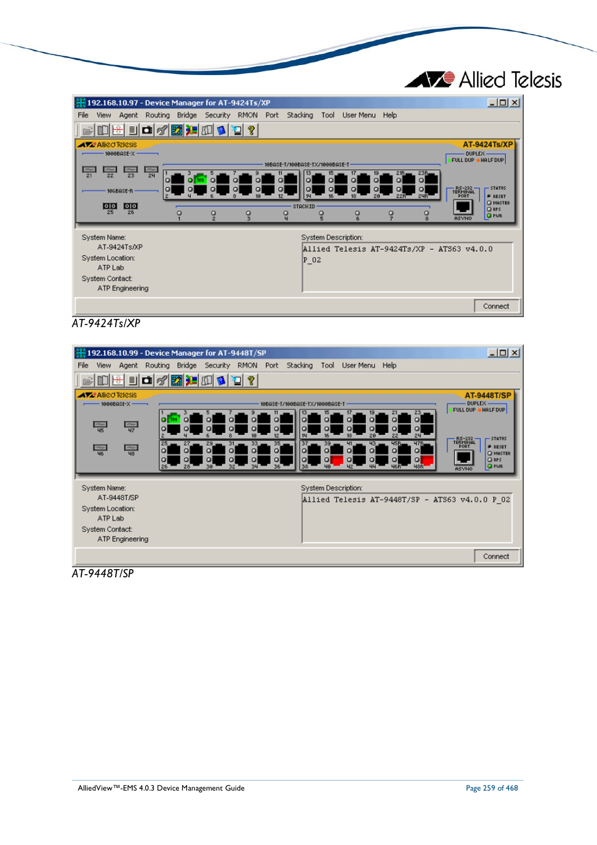
Task: Select red port 48R on AT-9448T/SP panel
Action: coord(427,460)
